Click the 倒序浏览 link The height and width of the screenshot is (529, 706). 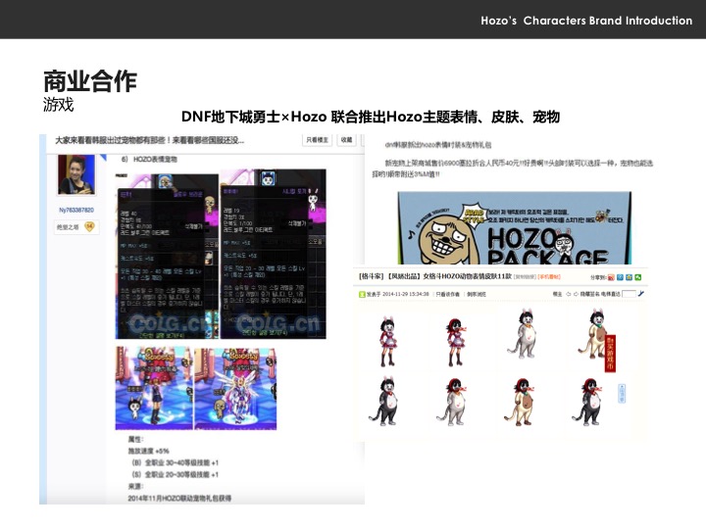pos(477,294)
